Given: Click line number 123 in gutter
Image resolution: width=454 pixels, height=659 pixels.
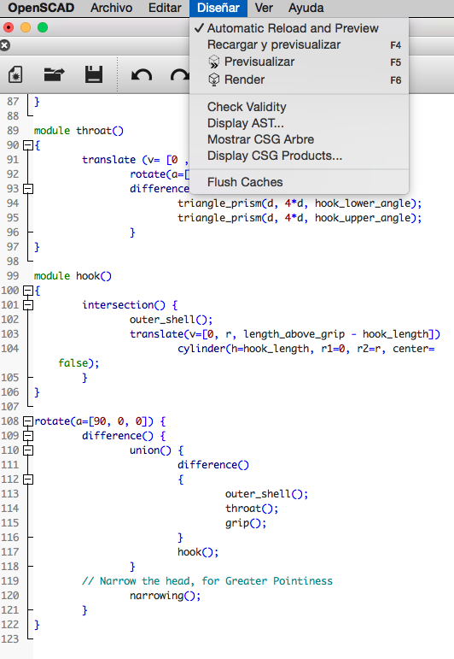Looking at the screenshot, I should (x=10, y=639).
